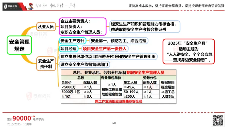The height and width of the screenshot is (128, 228).
Task: Click 安全第一、预防为主、综合治理 box
Action: click(x=119, y=41)
